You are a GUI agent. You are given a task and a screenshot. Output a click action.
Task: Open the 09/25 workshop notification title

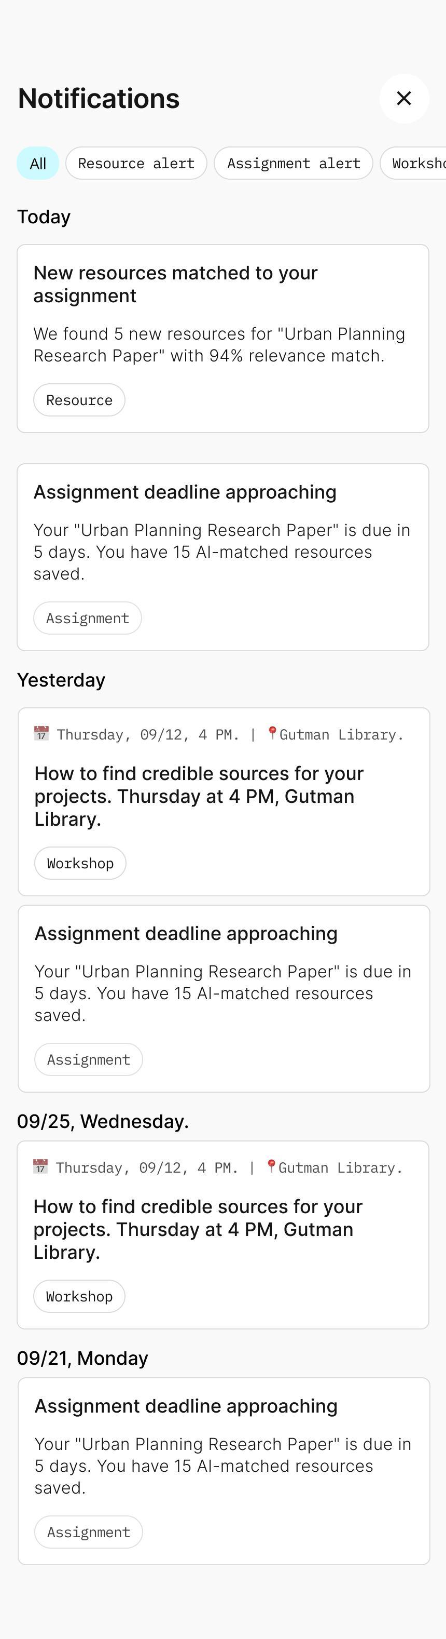pos(198,1229)
